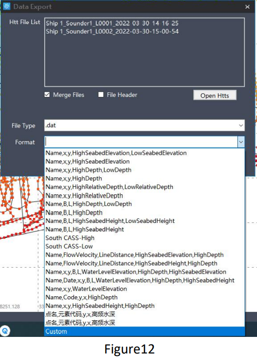
Task: Select the L0002 Htt file entry
Action: [112, 31]
